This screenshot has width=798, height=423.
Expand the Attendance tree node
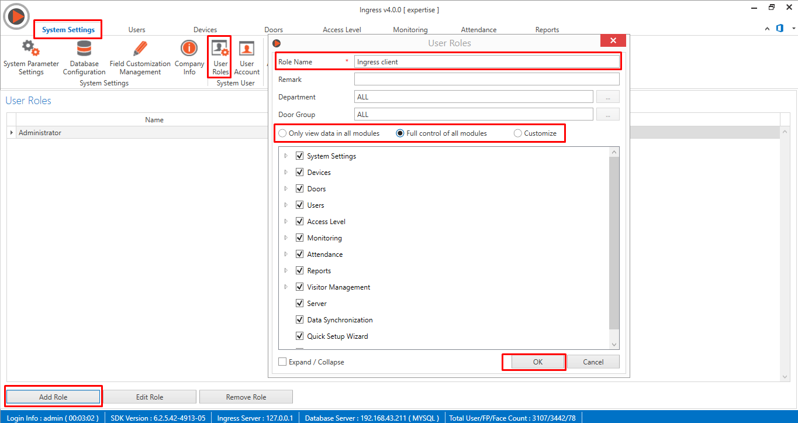tap(286, 254)
